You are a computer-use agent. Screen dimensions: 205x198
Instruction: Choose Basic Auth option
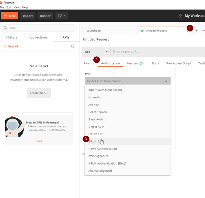(127, 119)
